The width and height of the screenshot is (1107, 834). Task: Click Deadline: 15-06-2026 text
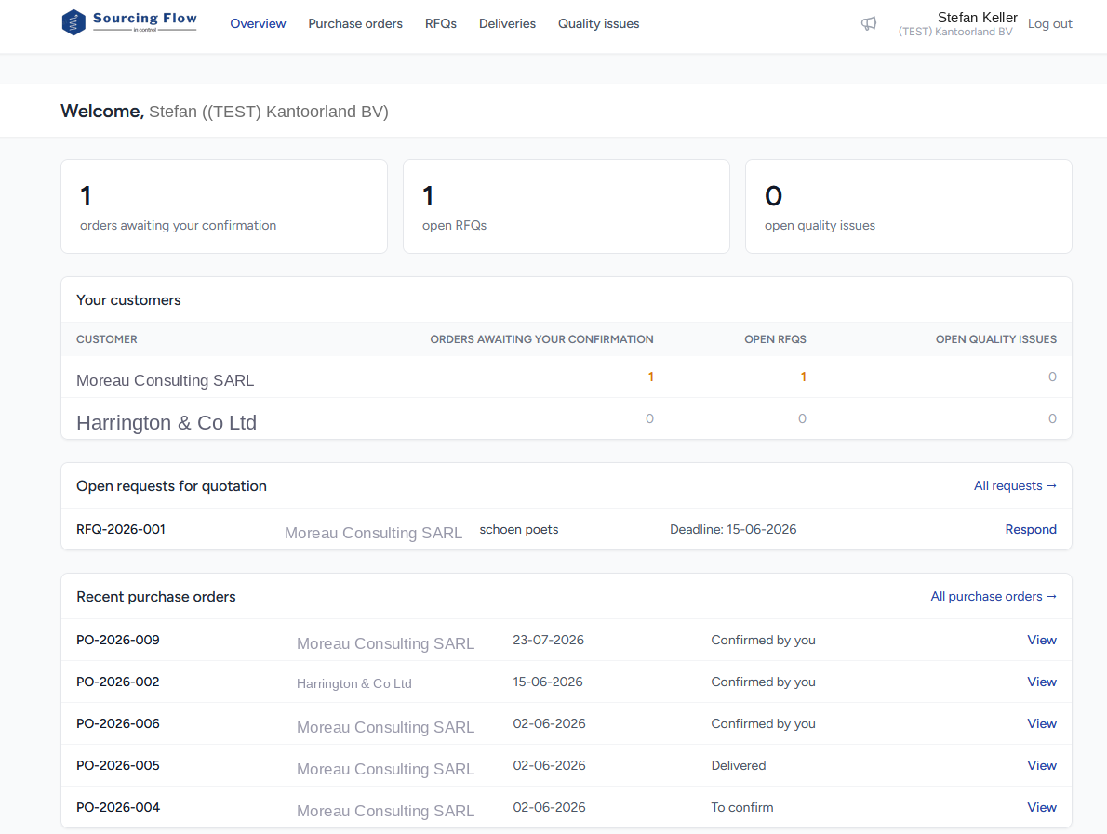point(733,529)
